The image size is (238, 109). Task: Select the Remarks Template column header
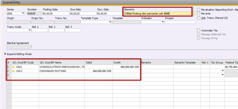187,63
